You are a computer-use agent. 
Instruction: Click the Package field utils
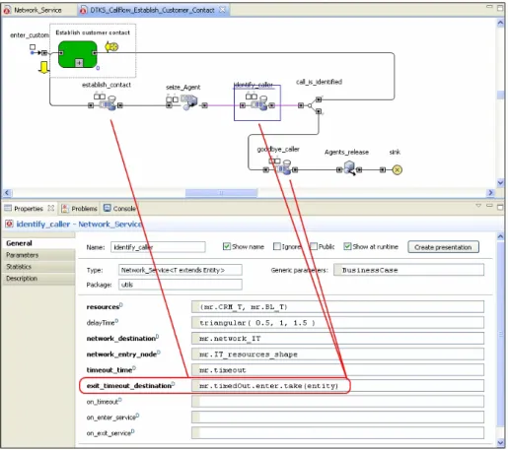pyautogui.click(x=181, y=285)
